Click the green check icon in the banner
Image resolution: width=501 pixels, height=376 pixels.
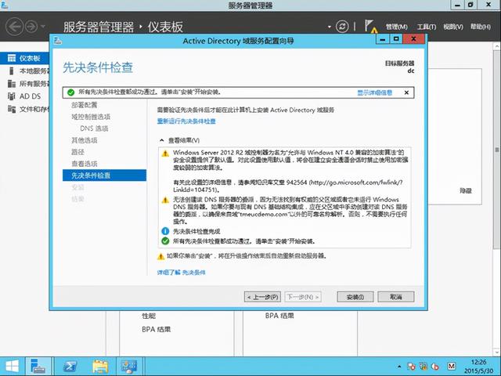tap(71, 92)
